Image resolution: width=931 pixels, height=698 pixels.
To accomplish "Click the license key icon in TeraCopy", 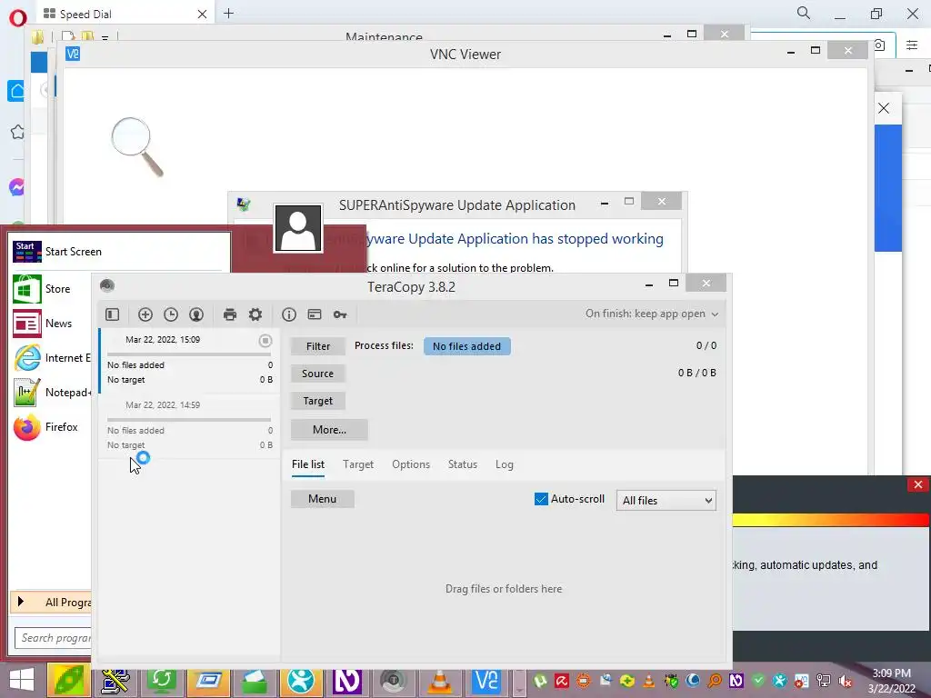I will click(340, 314).
